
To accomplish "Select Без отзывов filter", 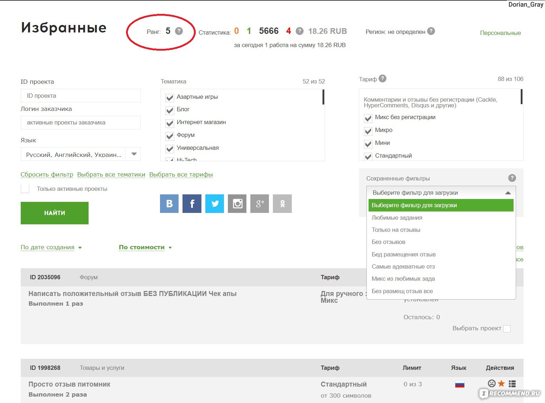I will click(x=441, y=242).
